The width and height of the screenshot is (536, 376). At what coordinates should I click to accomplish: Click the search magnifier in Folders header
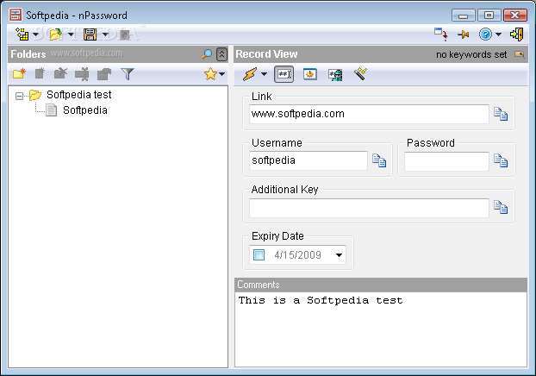(x=207, y=54)
